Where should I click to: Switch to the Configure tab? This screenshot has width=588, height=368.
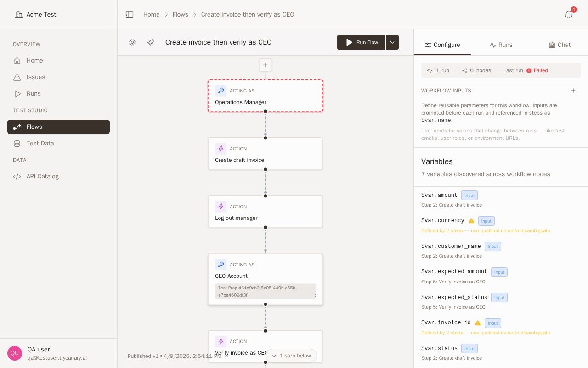point(442,45)
